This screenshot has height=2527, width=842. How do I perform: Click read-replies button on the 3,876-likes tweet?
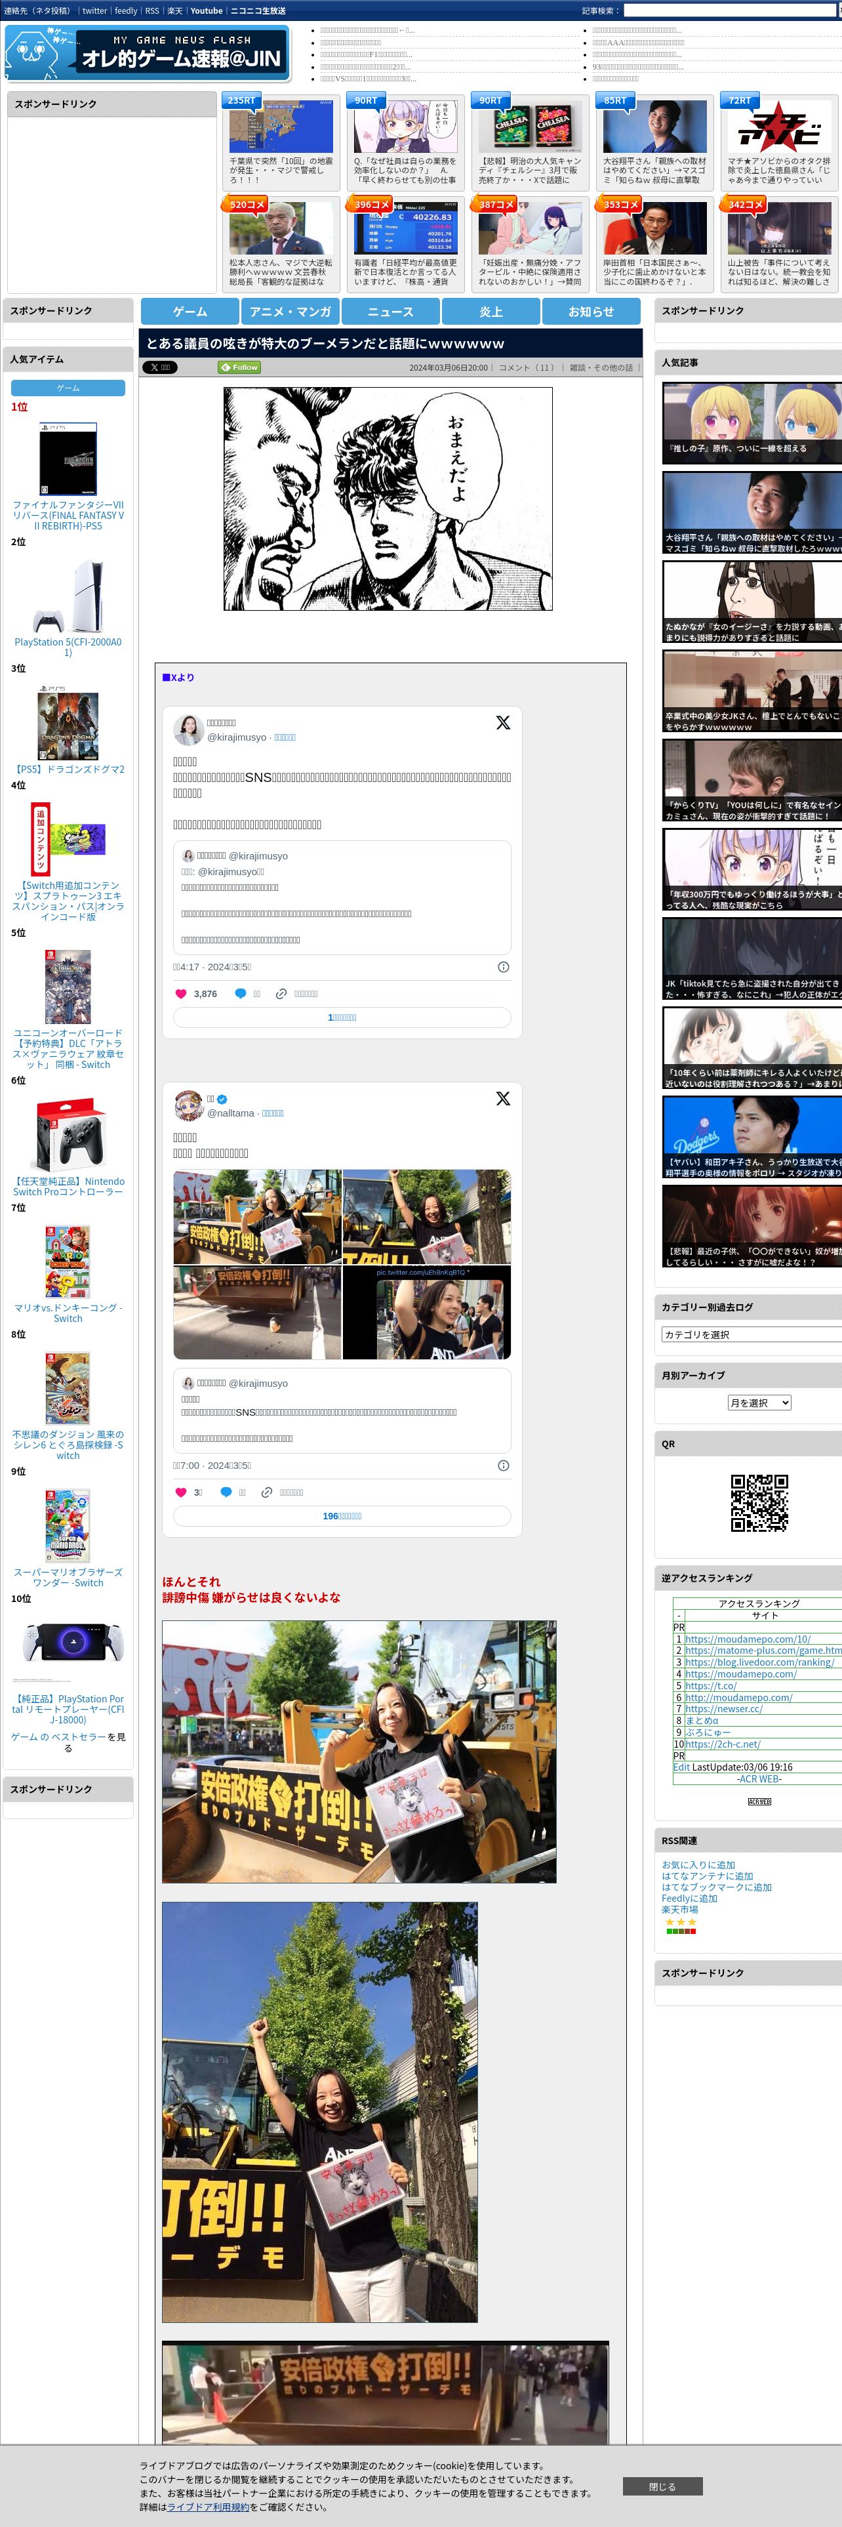coord(342,1017)
